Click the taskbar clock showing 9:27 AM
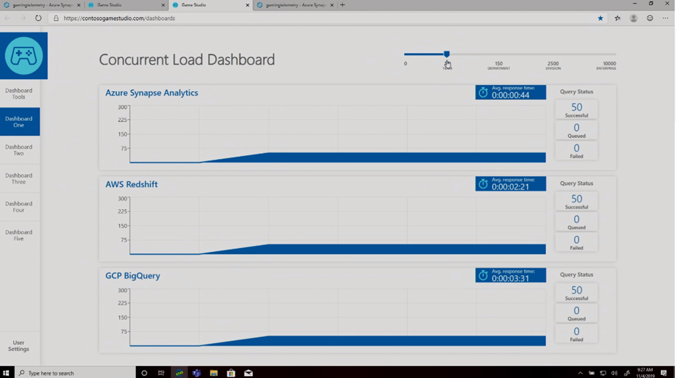The height and width of the screenshot is (378, 676). point(645,373)
